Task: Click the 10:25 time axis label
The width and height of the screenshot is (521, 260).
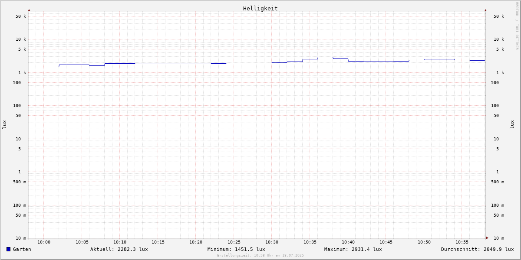Action: pyautogui.click(x=234, y=242)
